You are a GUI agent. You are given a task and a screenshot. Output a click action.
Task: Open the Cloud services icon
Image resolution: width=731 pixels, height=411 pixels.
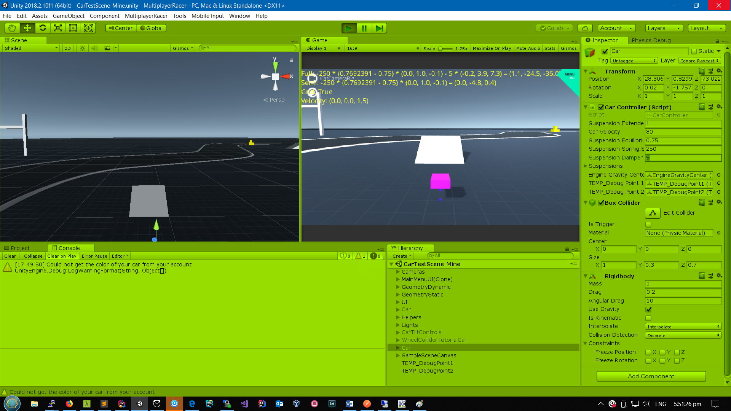click(x=585, y=28)
